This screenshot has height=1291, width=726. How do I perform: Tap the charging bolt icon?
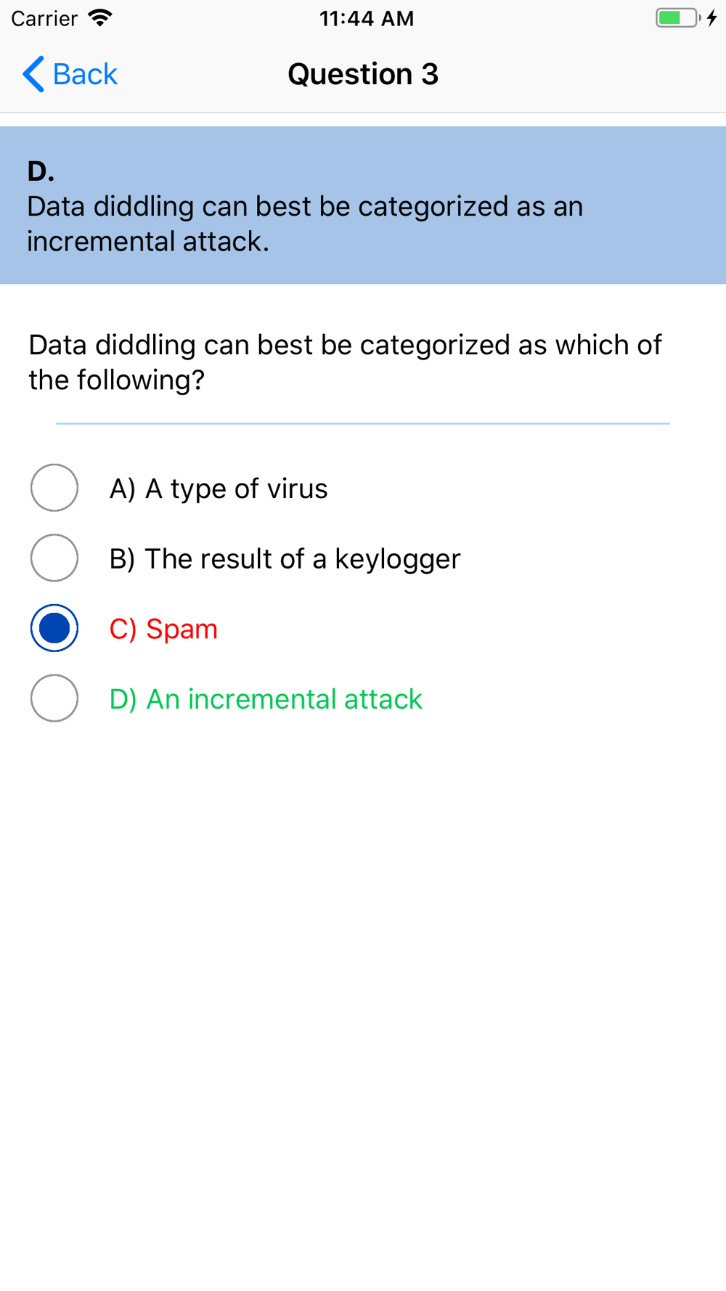tap(712, 18)
